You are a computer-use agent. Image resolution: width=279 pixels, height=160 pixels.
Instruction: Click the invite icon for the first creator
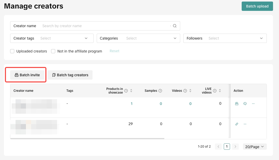[236, 104]
